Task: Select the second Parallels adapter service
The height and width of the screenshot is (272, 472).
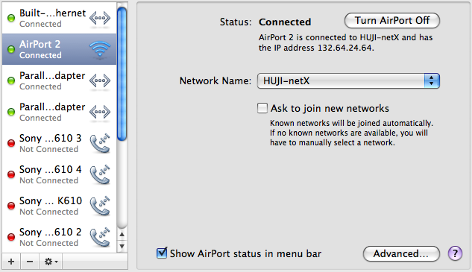Action: (60, 112)
